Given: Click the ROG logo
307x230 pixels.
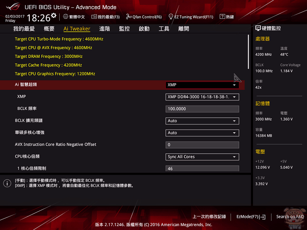Looking at the screenshot, I should [x=13, y=7].
